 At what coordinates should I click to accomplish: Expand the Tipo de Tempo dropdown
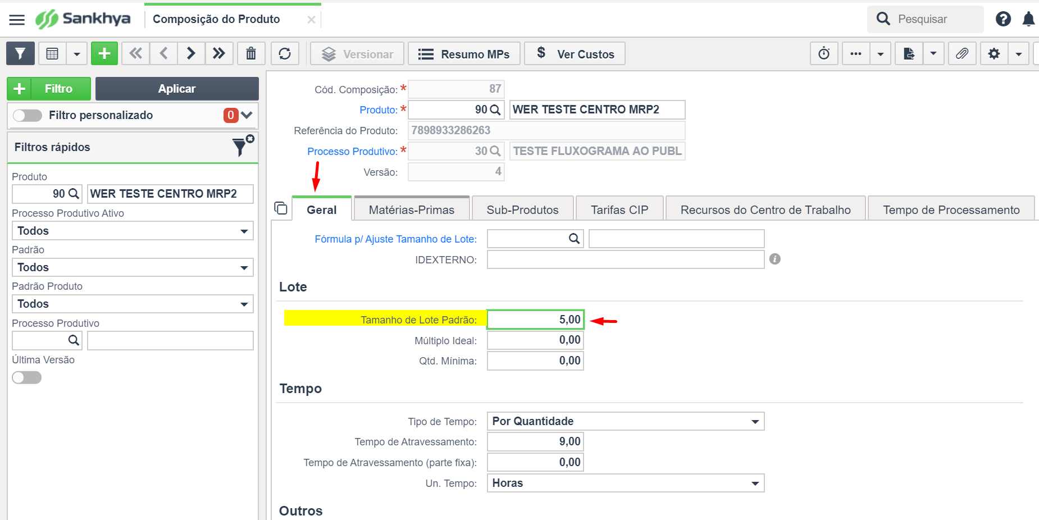(625, 421)
